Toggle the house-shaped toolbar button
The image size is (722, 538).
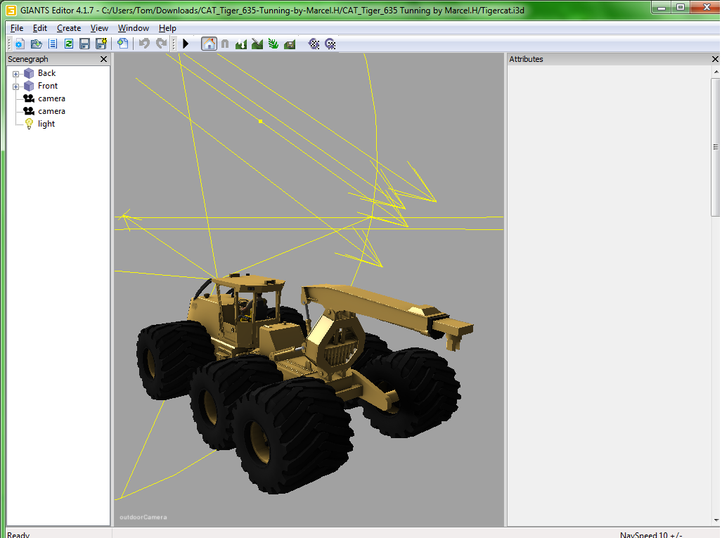(x=209, y=44)
